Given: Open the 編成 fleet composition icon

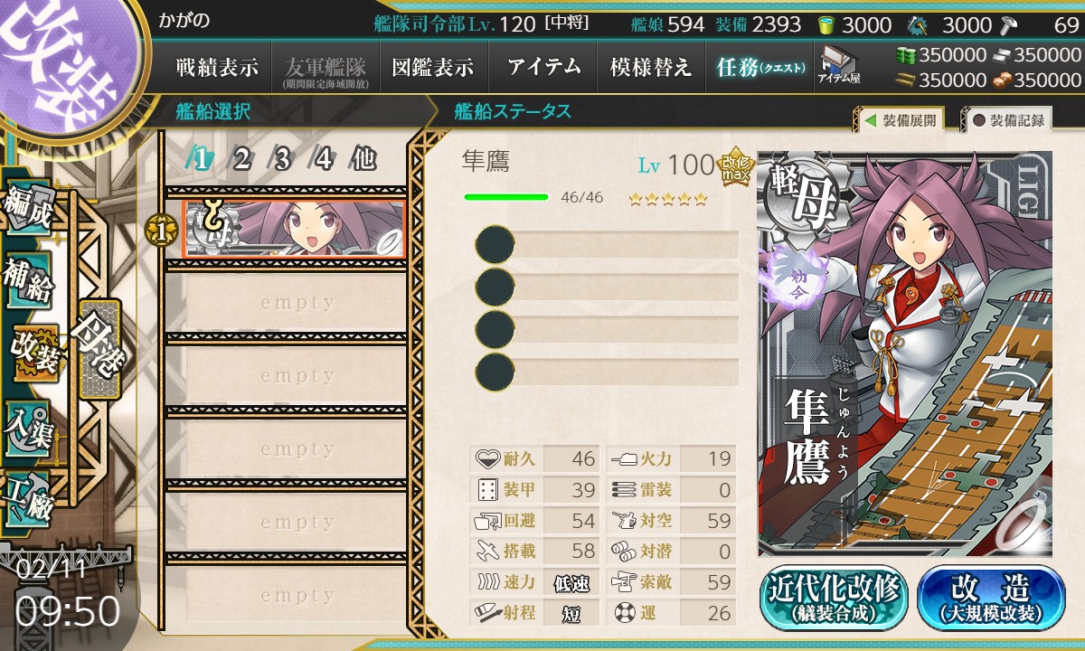Looking at the screenshot, I should (x=29, y=209).
